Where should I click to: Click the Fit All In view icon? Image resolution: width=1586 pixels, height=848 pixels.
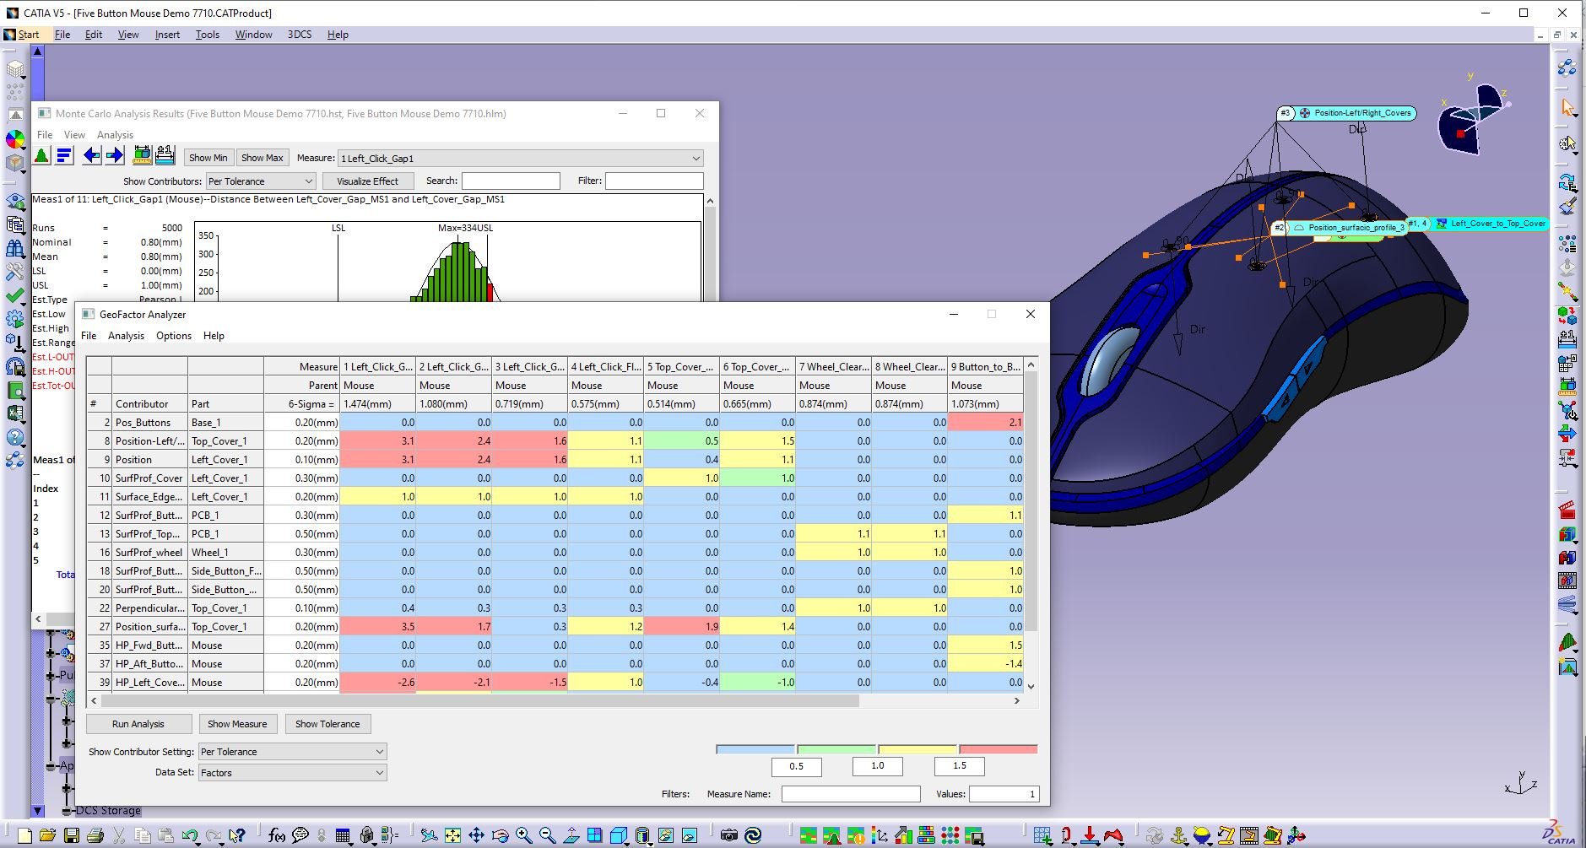[x=452, y=835]
